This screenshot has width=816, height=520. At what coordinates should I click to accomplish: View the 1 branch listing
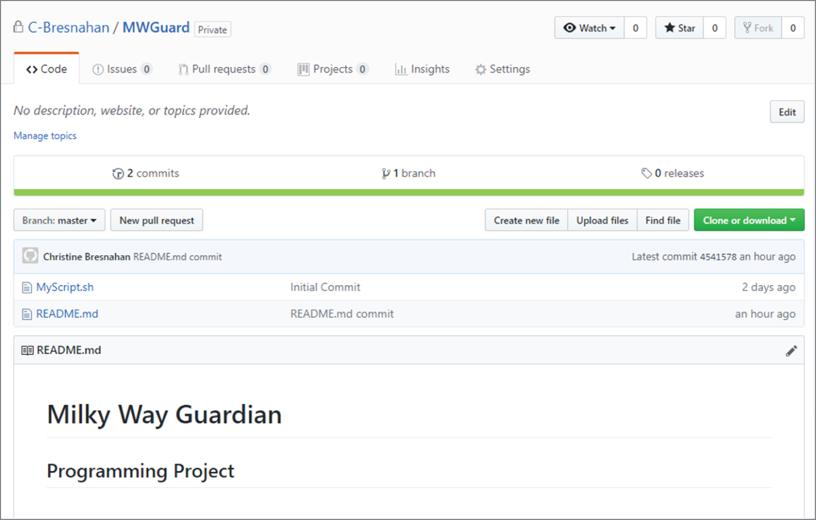[x=409, y=173]
